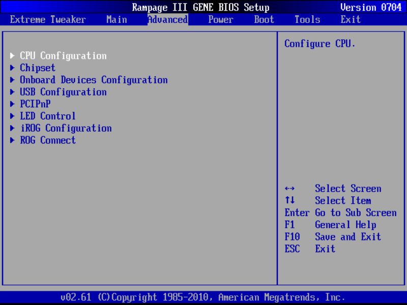Open the Boot tab
Viewport: 407px width, 305px height.
[264, 20]
